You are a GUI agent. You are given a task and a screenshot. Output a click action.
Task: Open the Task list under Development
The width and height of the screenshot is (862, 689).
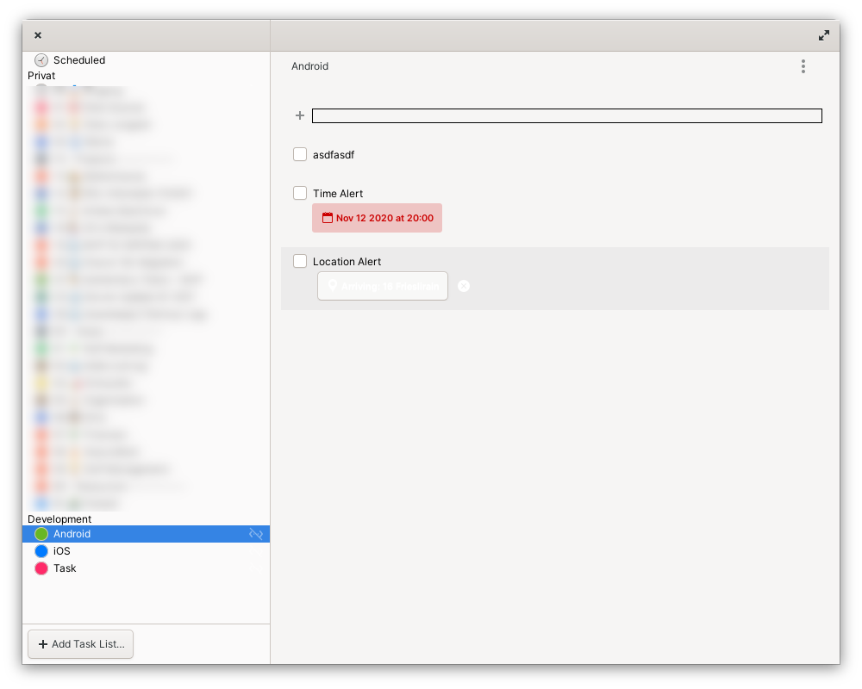tap(64, 568)
